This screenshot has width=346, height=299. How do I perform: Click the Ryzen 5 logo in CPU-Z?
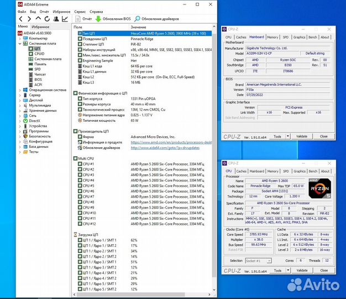pos(319,188)
